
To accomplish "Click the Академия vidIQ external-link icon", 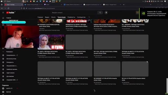I will pyautogui.click(x=17, y=80).
